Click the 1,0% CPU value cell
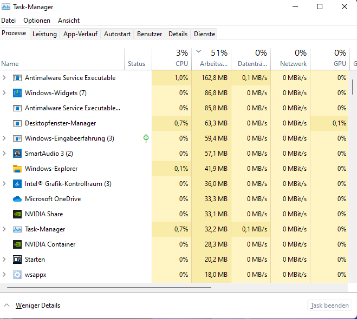This screenshot has width=357, height=319. (172, 78)
